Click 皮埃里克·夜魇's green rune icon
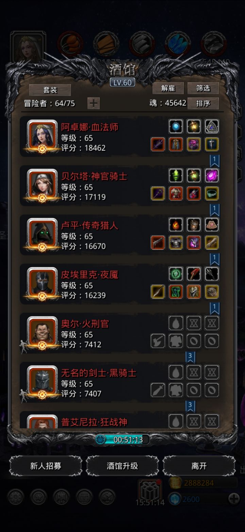This screenshot has height=532, width=245. click(176, 274)
